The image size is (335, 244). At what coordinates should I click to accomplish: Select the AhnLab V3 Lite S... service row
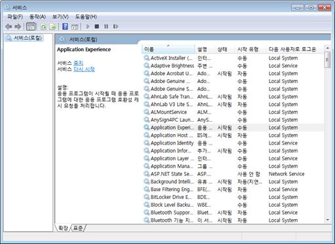(x=233, y=105)
